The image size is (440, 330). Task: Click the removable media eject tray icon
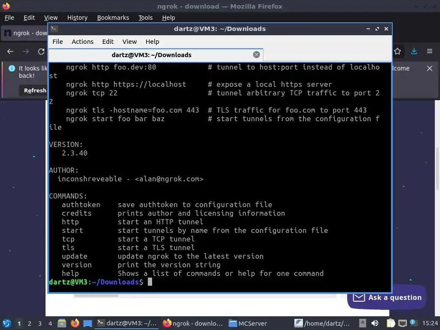(363, 323)
